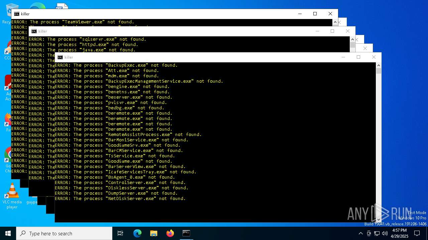The height and width of the screenshot is (240, 428).
Task: Click the "java.exe" line in middle window
Action: [x=82, y=50]
